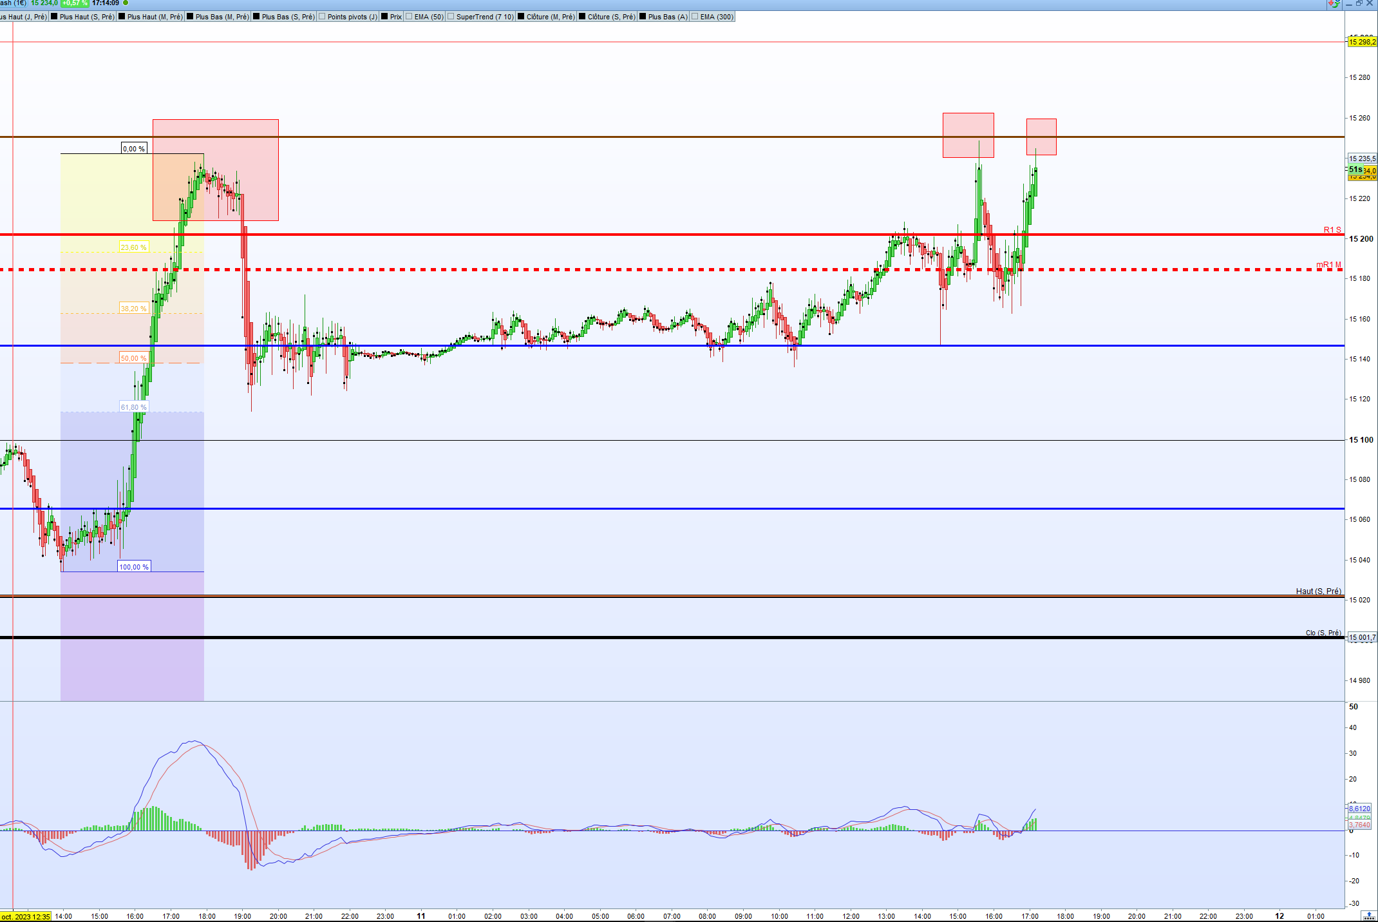Enable the EMA (50) indicator checkbox
Image resolution: width=1378 pixels, height=922 pixels.
point(409,17)
